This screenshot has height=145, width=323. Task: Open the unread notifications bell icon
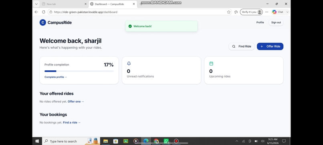(x=129, y=64)
